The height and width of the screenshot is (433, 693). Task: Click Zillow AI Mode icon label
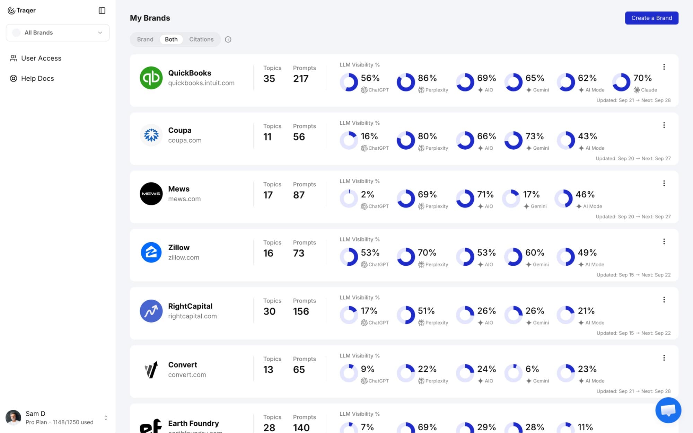591,265
